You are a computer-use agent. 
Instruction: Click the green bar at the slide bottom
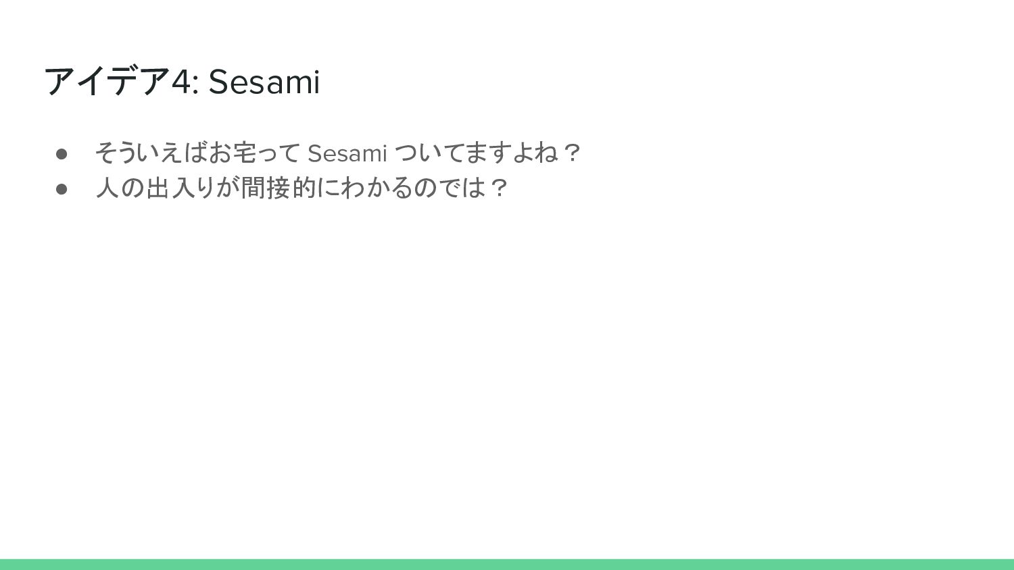tap(507, 564)
